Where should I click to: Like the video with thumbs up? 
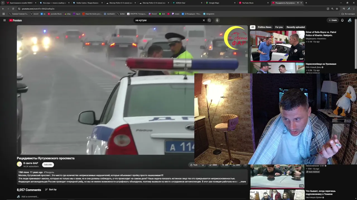click(x=194, y=165)
